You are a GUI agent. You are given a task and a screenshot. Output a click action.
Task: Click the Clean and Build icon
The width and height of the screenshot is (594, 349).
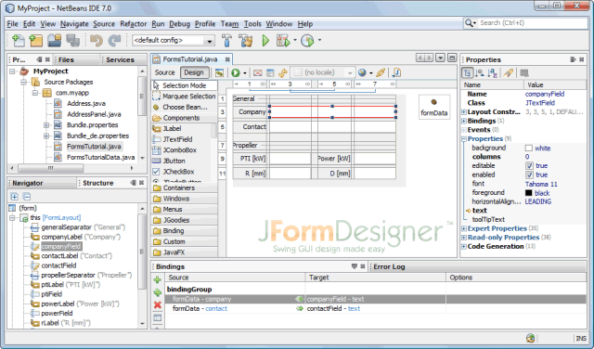pos(246,40)
